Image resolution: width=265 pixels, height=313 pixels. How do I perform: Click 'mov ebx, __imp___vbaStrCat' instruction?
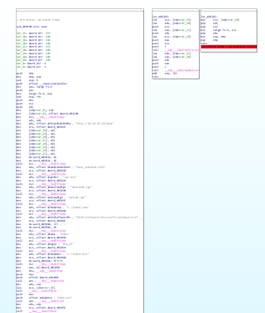click(40, 271)
